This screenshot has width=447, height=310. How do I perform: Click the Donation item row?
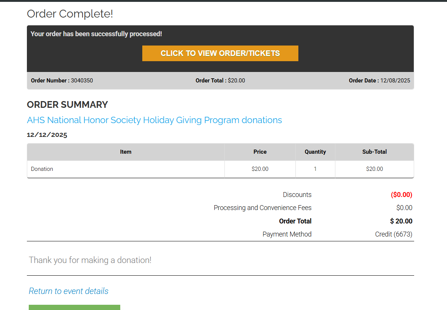(x=42, y=169)
